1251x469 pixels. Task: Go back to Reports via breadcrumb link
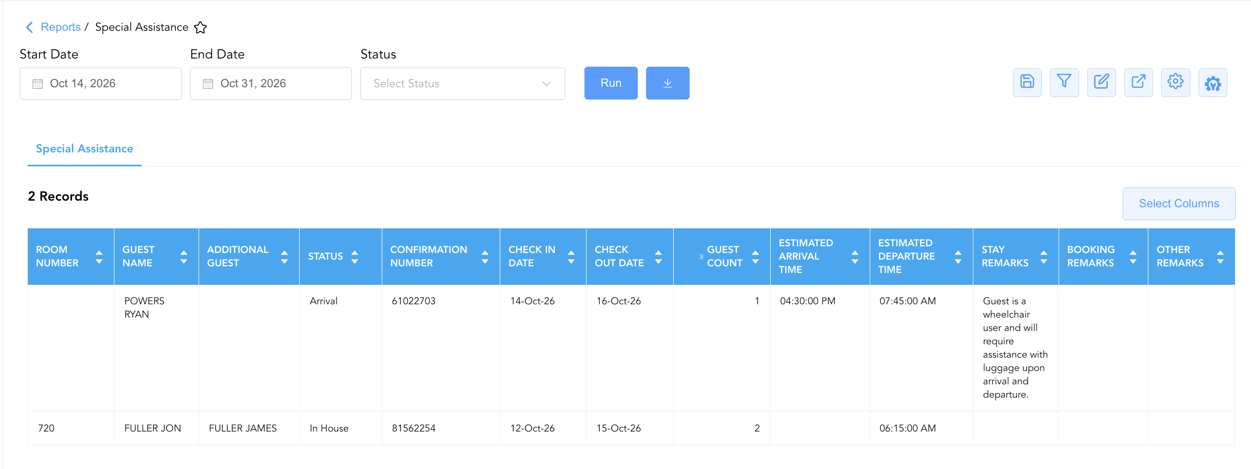(61, 27)
